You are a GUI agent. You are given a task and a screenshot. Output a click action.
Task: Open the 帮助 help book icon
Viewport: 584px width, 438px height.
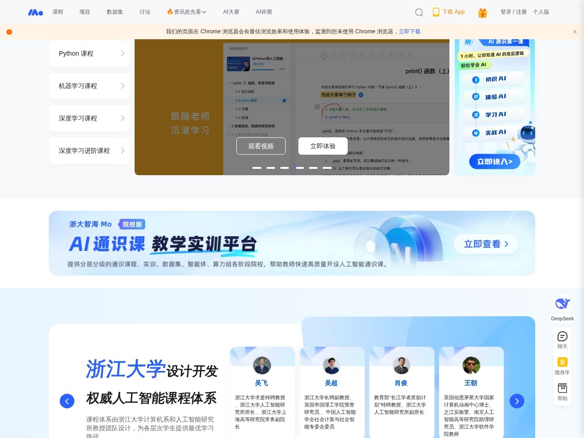tap(562, 388)
